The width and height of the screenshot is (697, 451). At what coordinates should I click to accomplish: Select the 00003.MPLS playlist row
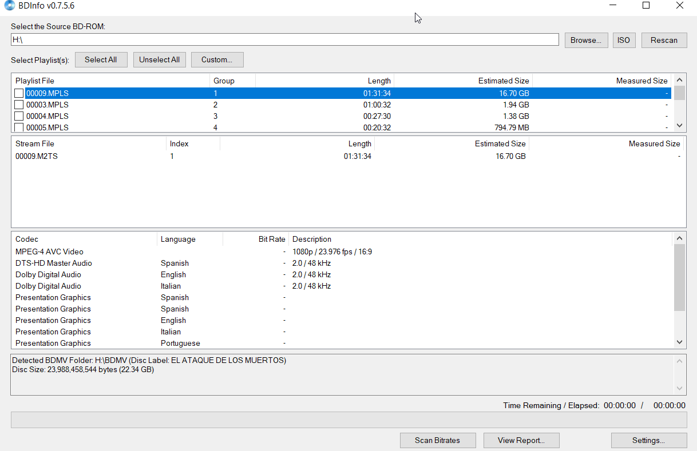342,105
